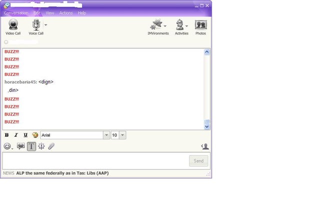Expand the IMVironments dropdown arrow
310x222 pixels.
coord(165,26)
